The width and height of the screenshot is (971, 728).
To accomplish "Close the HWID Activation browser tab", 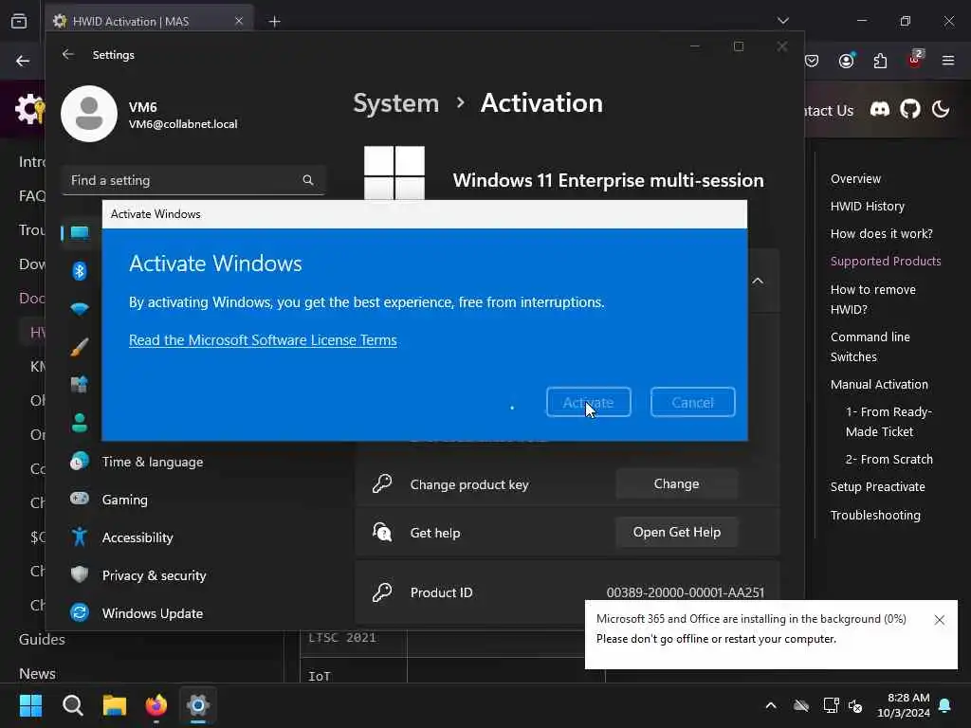I will tap(239, 21).
